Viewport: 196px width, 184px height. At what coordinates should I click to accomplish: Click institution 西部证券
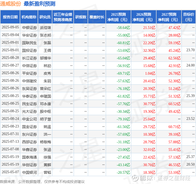click(x=29, y=142)
